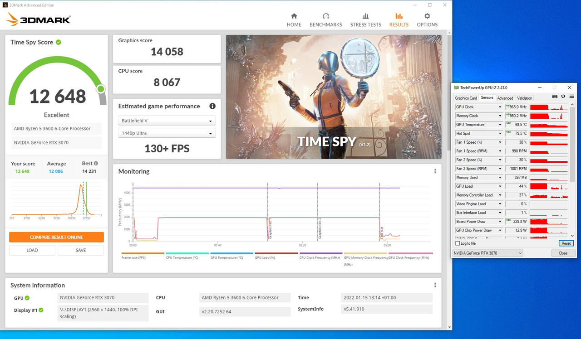Open System information three-dot menu
The height and width of the screenshot is (339, 581).
point(435,285)
